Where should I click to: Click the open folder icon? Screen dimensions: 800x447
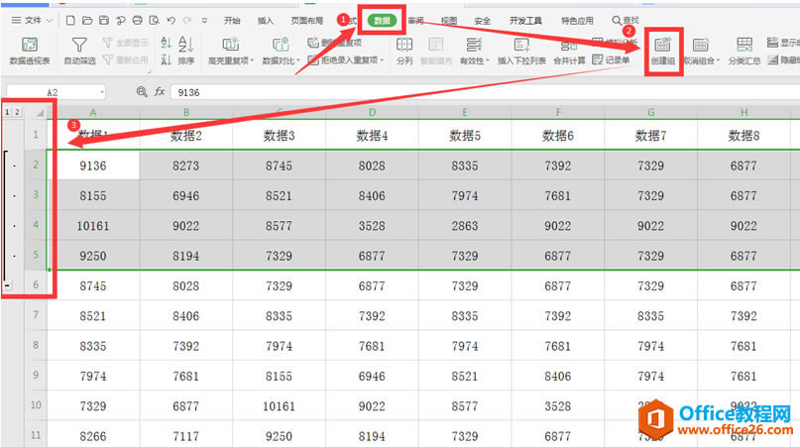(87, 21)
